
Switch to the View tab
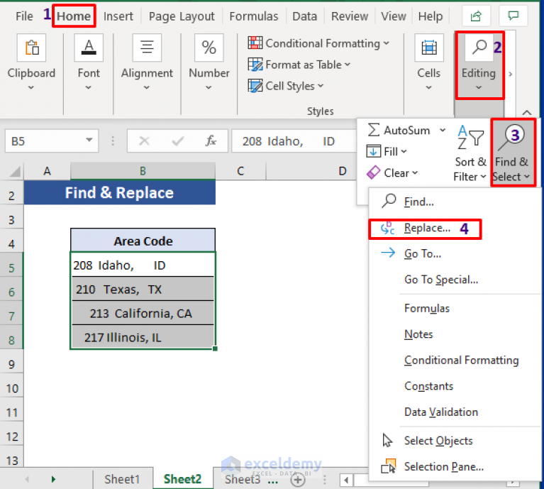coord(394,16)
